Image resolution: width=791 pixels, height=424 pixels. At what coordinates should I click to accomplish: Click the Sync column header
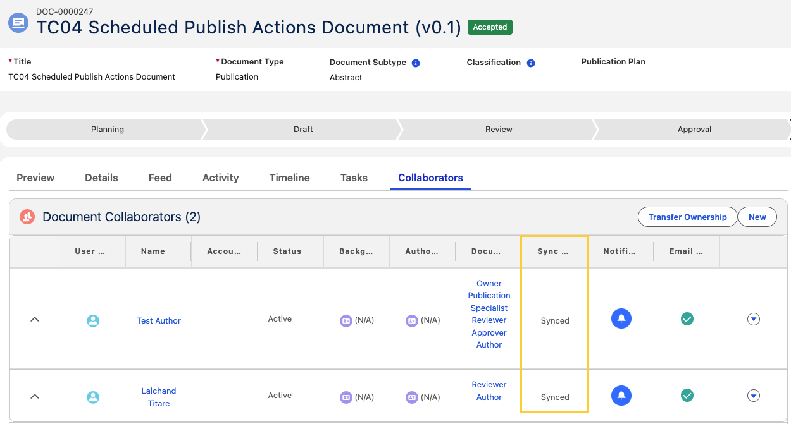[x=553, y=251]
